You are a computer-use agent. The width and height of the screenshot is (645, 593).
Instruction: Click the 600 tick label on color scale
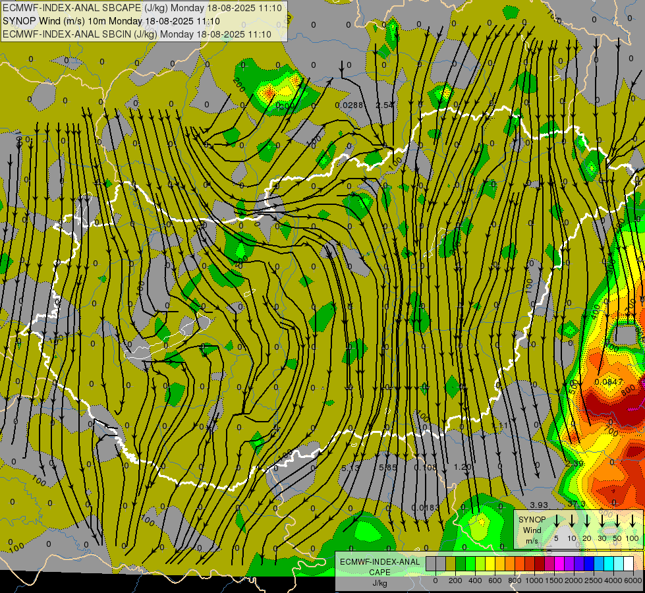click(495, 580)
